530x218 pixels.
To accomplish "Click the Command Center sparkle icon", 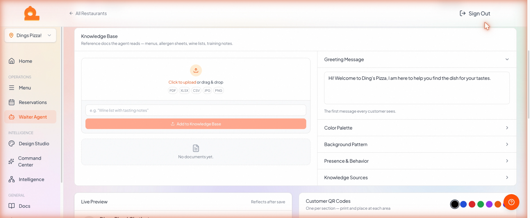I will point(11,161).
